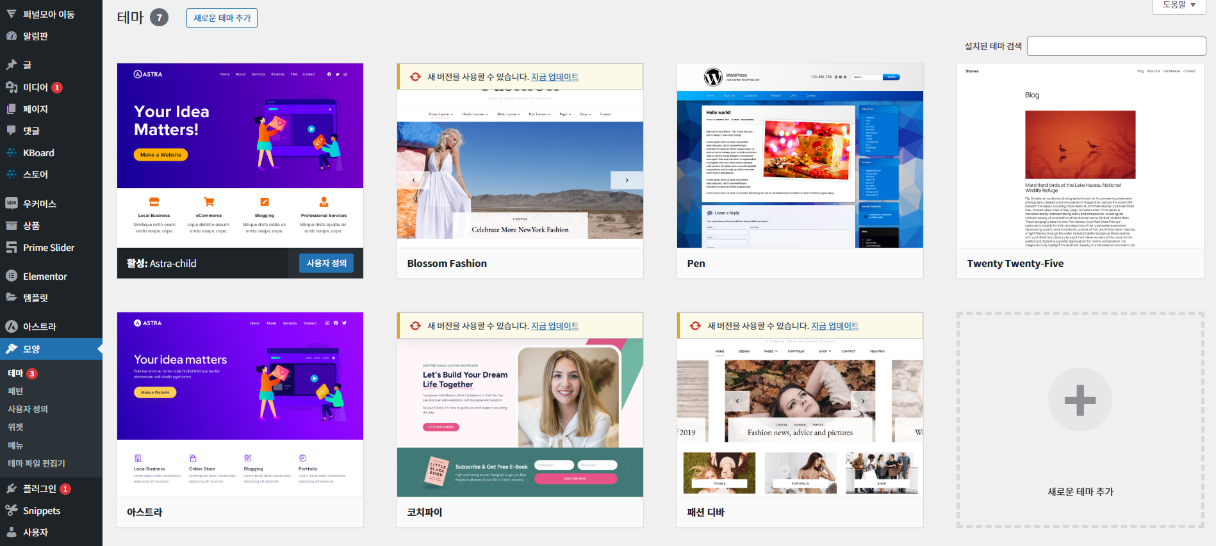Click the Prime Slider icon
The image size is (1216, 546).
12,248
